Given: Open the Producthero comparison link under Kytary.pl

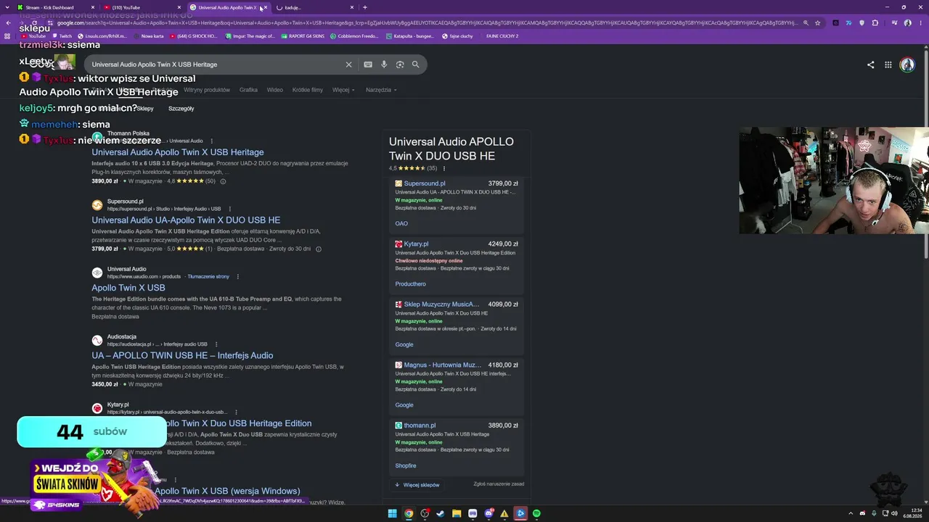Looking at the screenshot, I should tap(411, 284).
